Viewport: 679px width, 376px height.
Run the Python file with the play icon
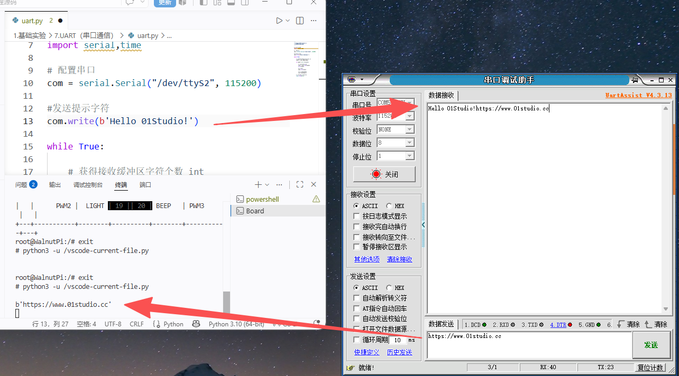279,21
